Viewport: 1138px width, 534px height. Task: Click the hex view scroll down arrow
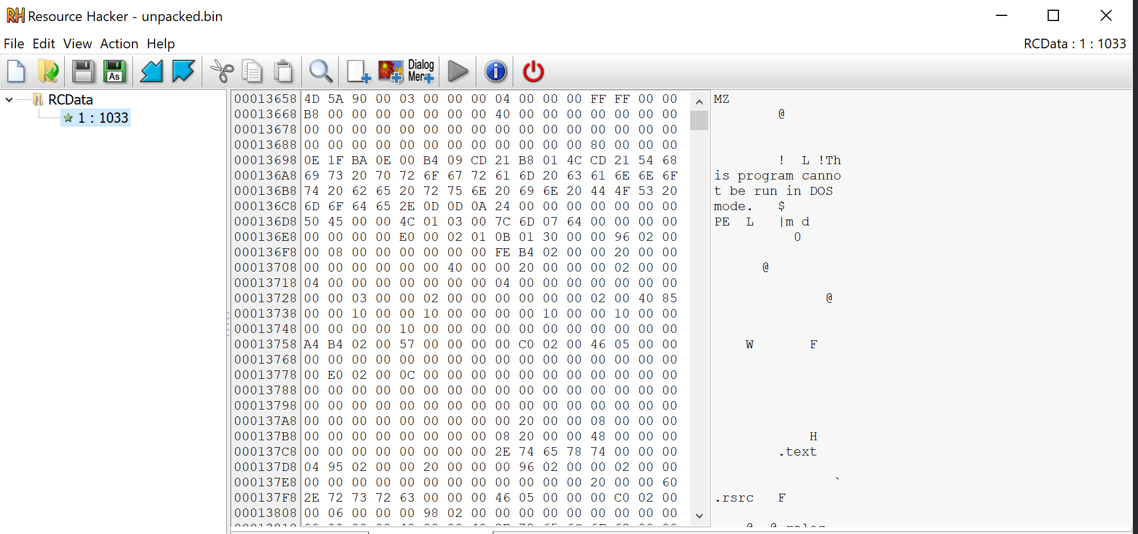pyautogui.click(x=699, y=516)
